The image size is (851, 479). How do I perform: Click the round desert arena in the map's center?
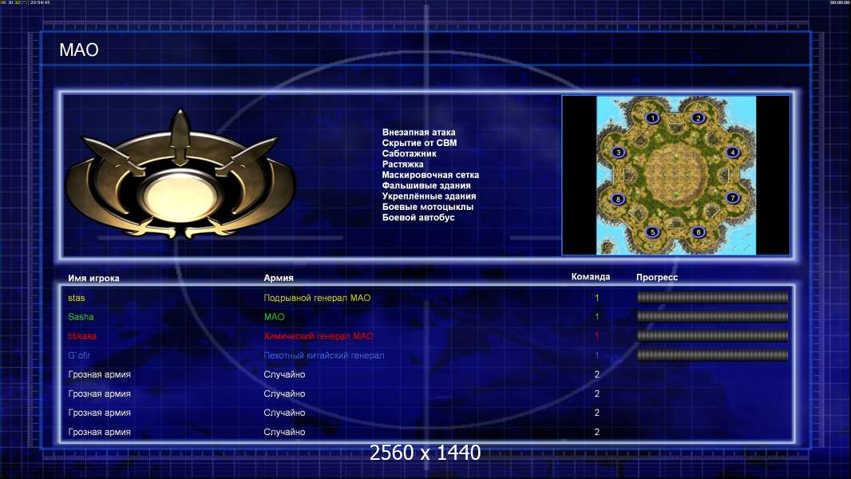click(675, 175)
